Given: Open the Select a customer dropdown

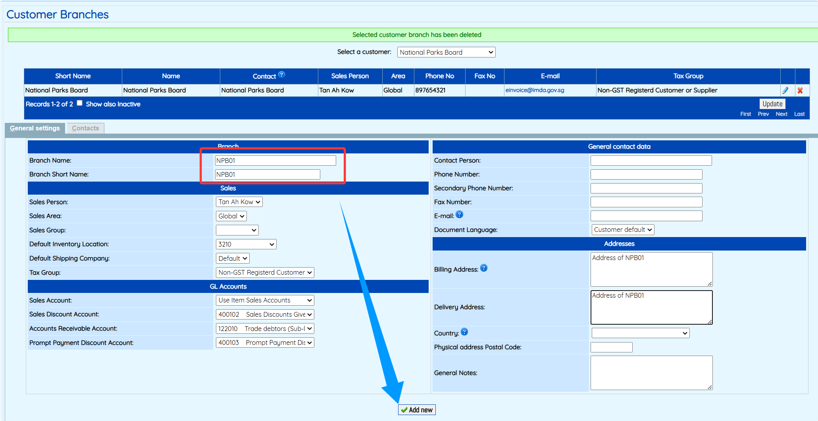Looking at the screenshot, I should click(446, 52).
